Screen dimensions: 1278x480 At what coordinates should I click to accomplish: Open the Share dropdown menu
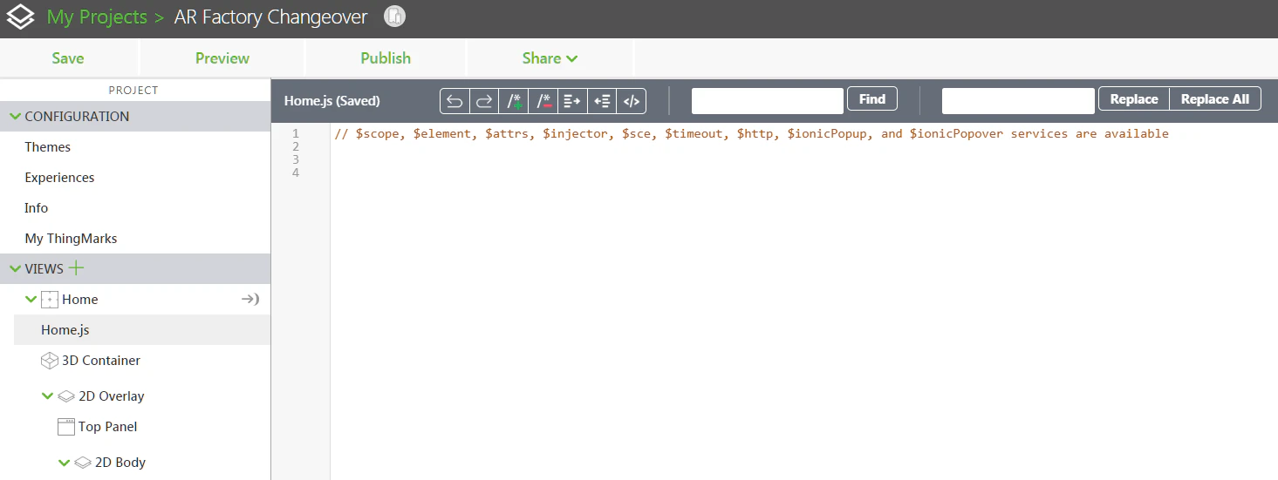pos(550,58)
